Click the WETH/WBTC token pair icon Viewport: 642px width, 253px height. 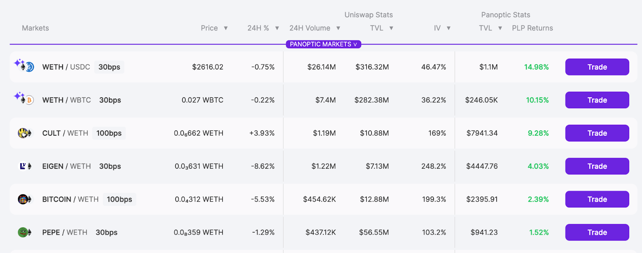coord(24,99)
